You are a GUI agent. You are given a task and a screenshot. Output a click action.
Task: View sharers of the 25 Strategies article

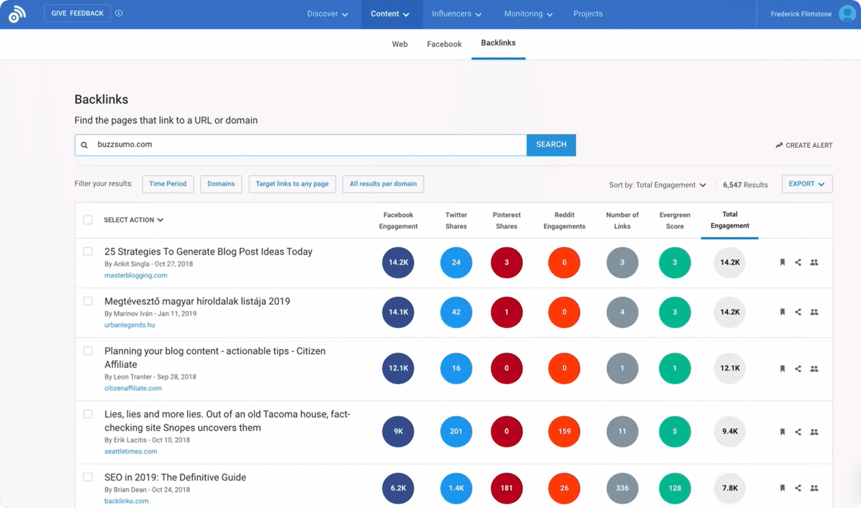814,262
